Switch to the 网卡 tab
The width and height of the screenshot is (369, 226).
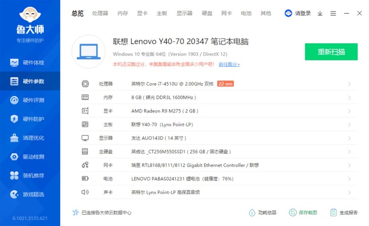point(227,13)
